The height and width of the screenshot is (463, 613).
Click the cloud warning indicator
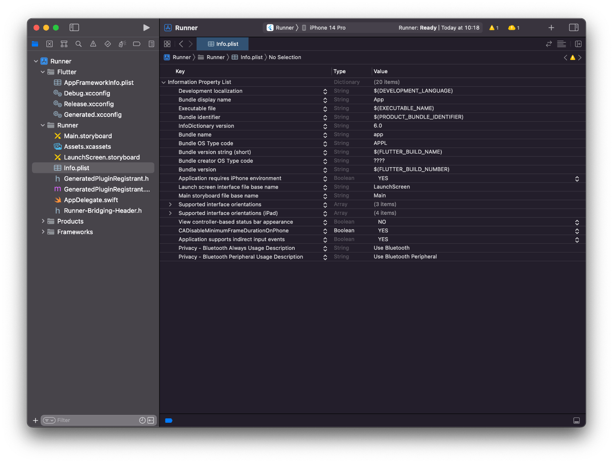point(514,28)
